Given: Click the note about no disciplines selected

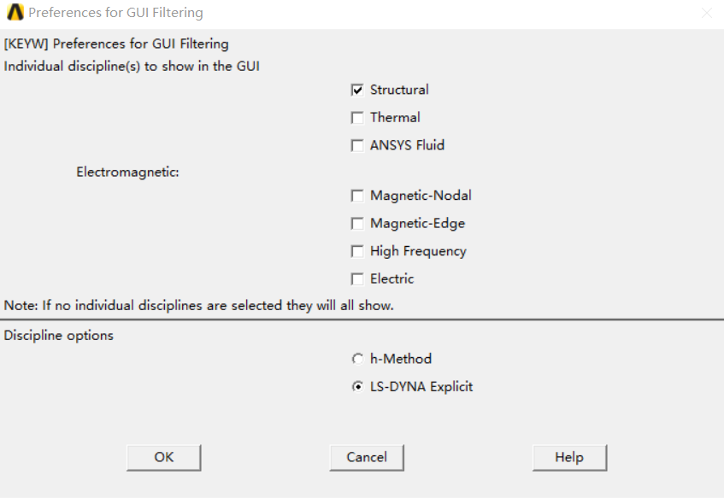Looking at the screenshot, I should [198, 305].
